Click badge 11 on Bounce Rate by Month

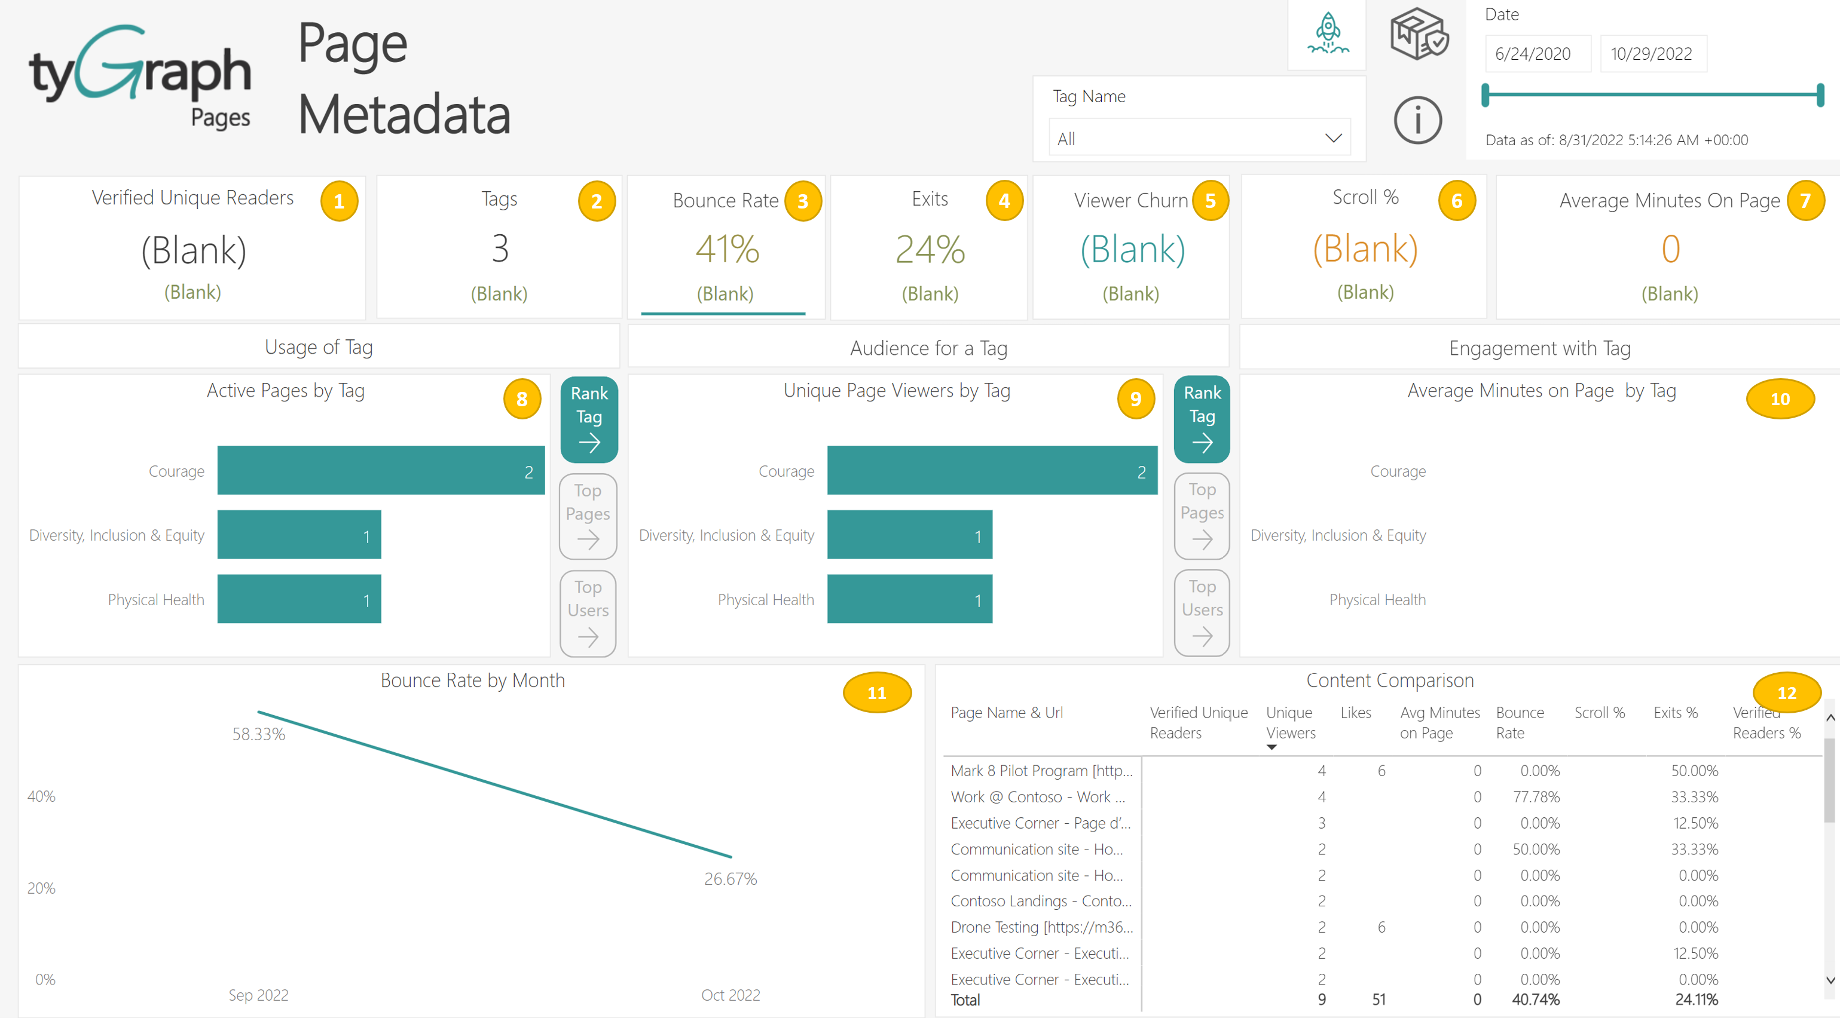coord(876,692)
